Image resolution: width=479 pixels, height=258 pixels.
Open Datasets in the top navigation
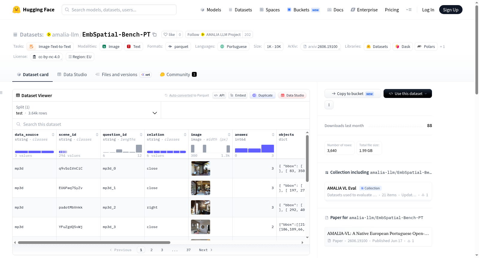[240, 10]
